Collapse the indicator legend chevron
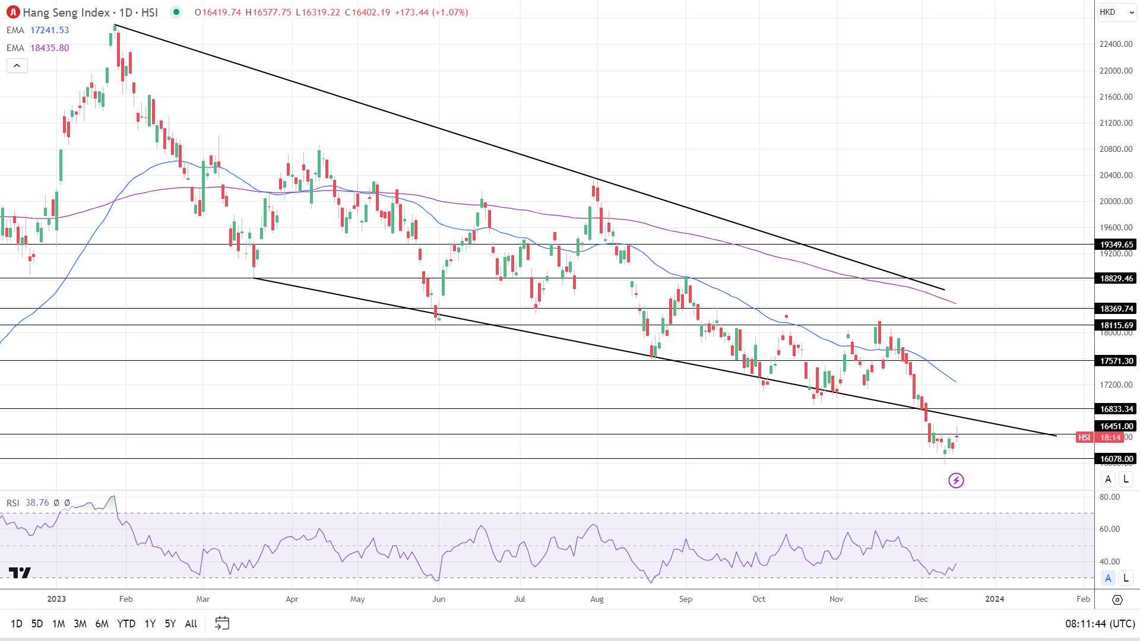The width and height of the screenshot is (1140, 641). pos(17,66)
